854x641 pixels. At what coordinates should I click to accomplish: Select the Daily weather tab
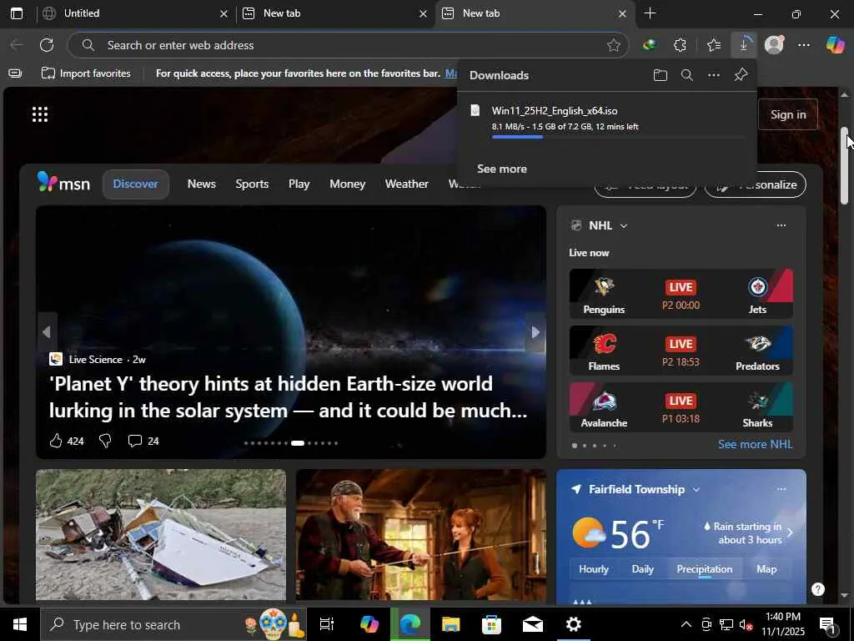[x=643, y=569]
